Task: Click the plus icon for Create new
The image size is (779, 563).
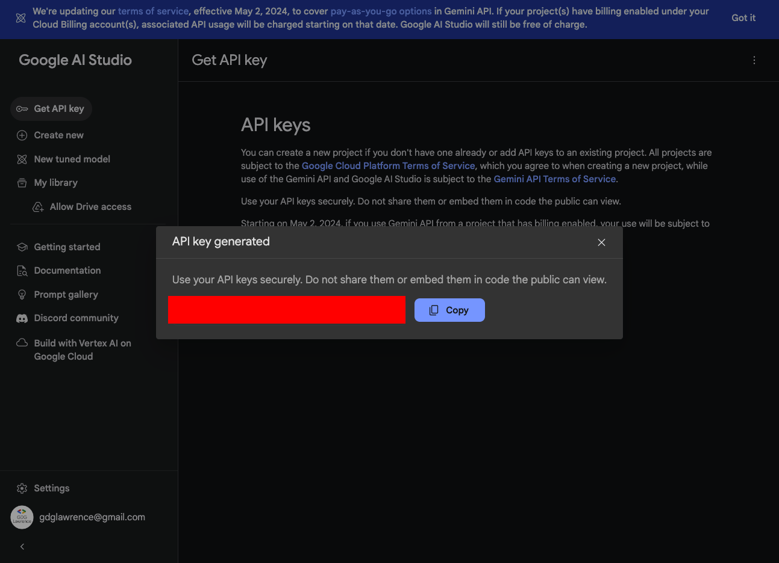Action: 22,135
